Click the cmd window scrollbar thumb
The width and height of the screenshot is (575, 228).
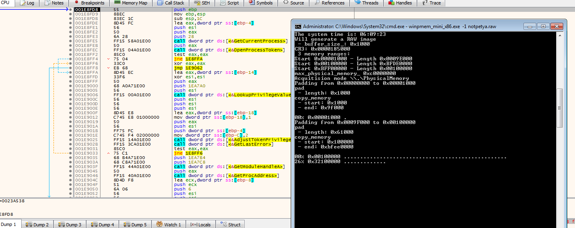pos(559,108)
